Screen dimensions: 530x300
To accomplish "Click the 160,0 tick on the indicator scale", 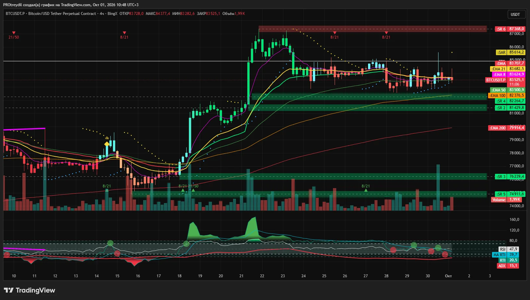I will click(514, 220).
